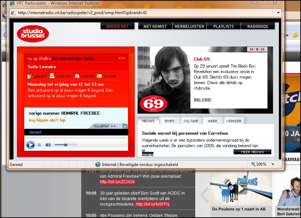
Task: Open the zoom level dropdown arrow
Action: [x=273, y=164]
